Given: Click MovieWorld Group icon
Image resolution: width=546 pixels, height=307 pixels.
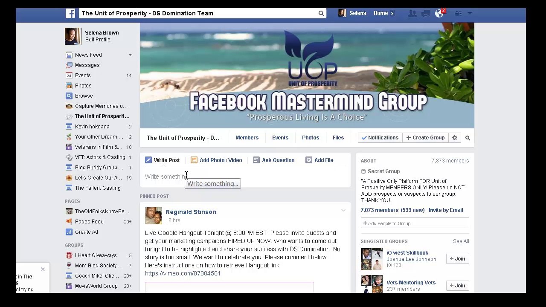Looking at the screenshot, I should pyautogui.click(x=69, y=286).
